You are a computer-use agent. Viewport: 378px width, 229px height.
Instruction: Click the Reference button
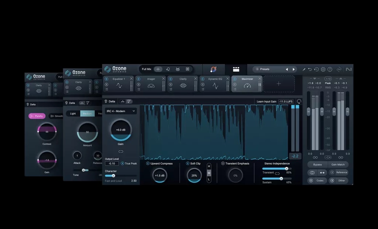339,173
